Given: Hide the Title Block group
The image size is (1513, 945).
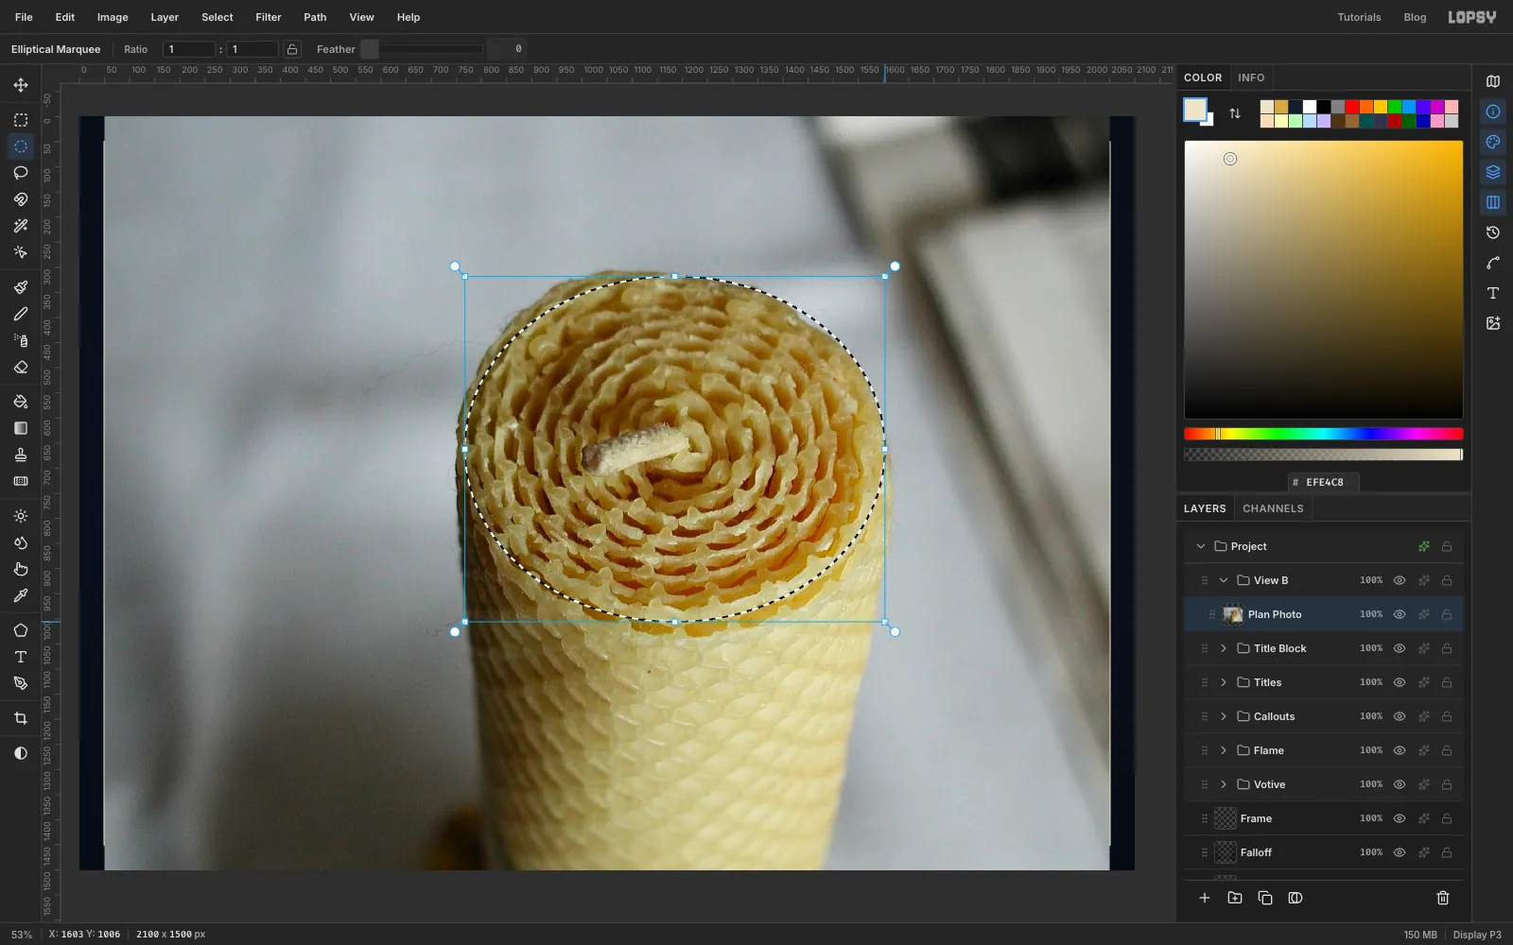Looking at the screenshot, I should pyautogui.click(x=1400, y=648).
